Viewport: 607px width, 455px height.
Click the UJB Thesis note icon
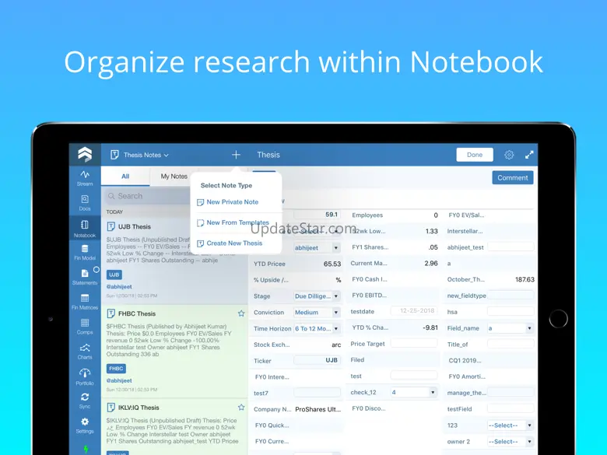click(111, 226)
